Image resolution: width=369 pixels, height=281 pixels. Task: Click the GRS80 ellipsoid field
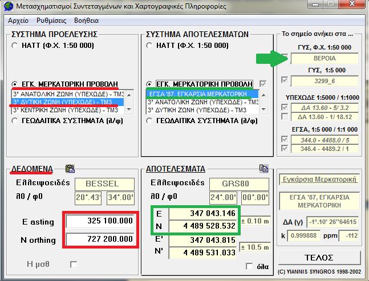[239, 184]
